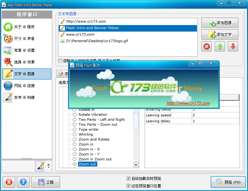This screenshot has width=248, height=191.
Task: Open the 关于 ※ 程序 home section
Action: (27, 27)
